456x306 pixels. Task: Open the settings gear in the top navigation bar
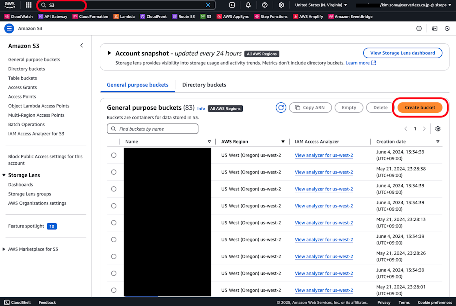(x=281, y=5)
